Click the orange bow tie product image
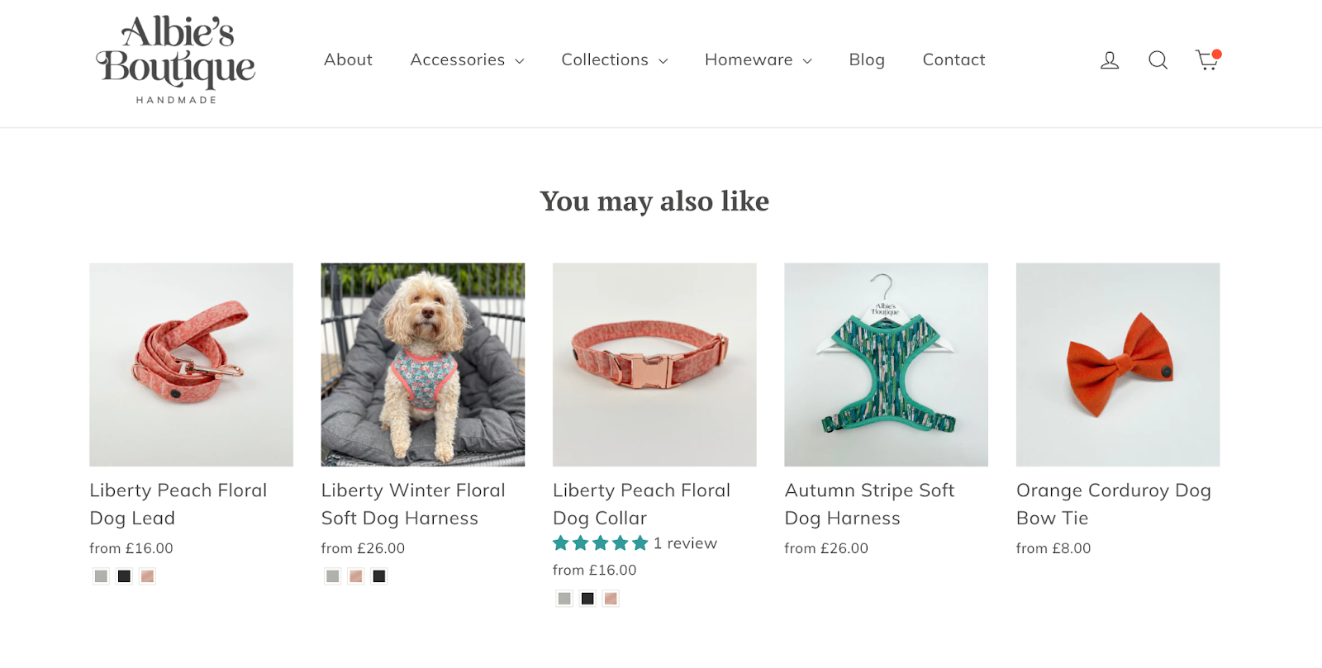 1117,364
